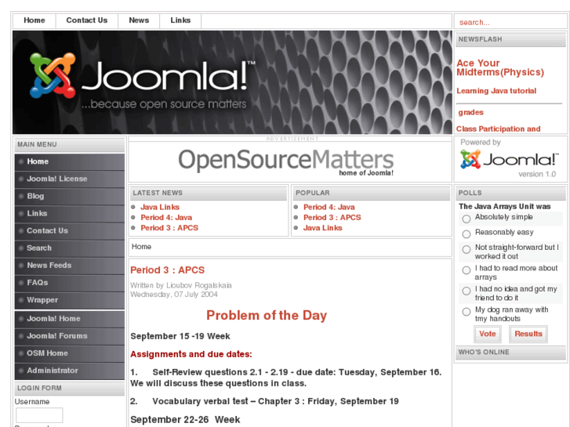Click the 'version 1.0' text
This screenshot has height=427, width=570.
click(537, 175)
